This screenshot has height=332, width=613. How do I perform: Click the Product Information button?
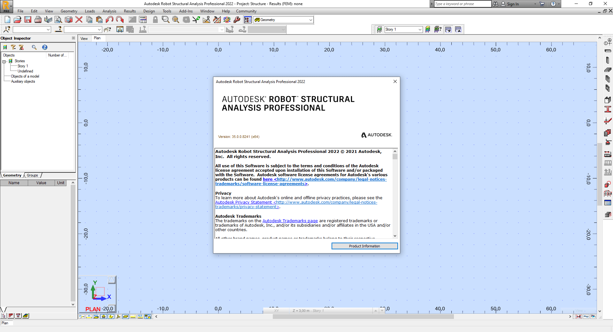click(364, 246)
